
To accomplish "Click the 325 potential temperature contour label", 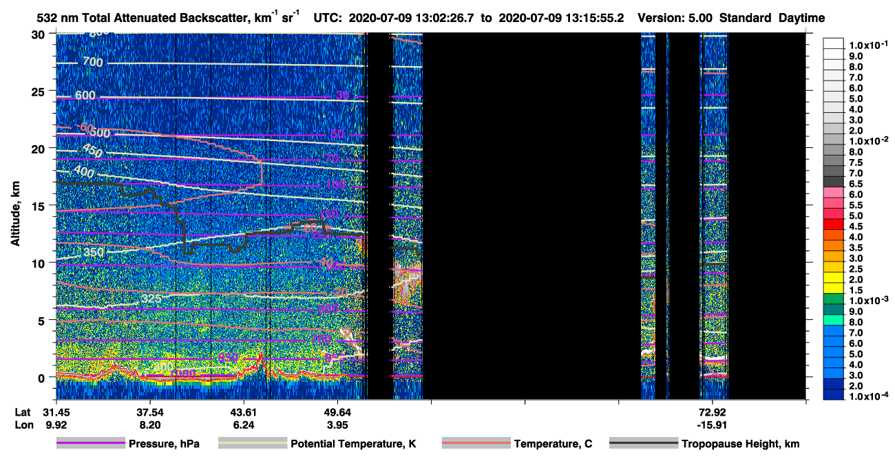I will coord(152,299).
